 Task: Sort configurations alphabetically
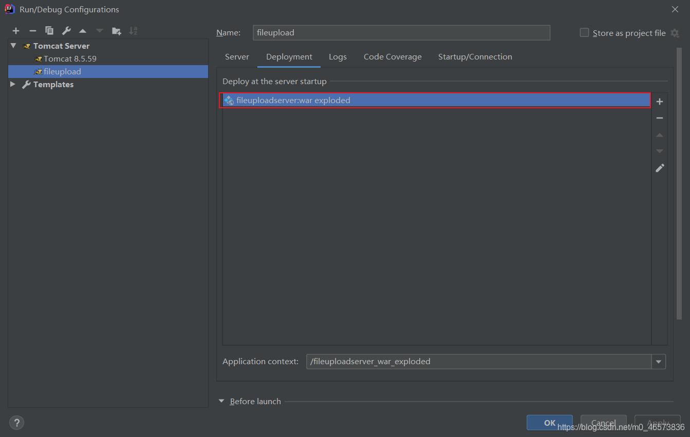pyautogui.click(x=133, y=31)
